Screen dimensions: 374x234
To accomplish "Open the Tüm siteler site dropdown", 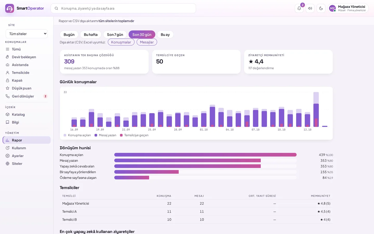I will [x=26, y=34].
